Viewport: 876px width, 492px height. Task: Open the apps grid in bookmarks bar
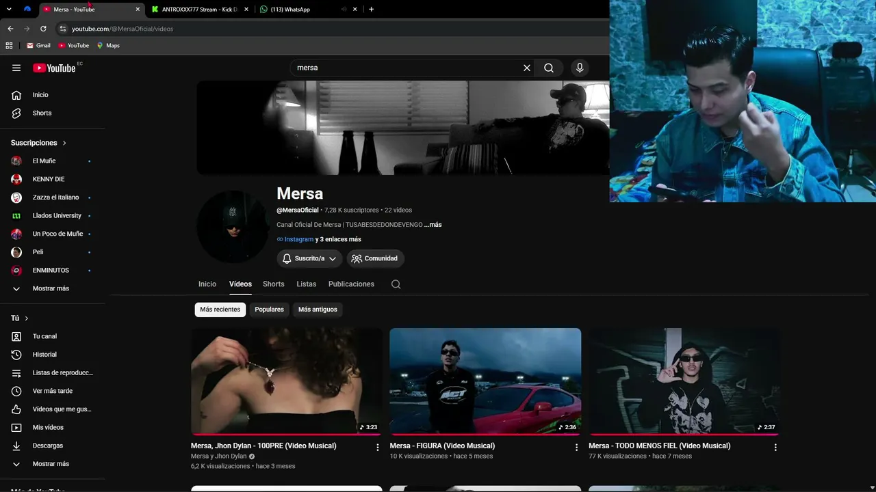pos(9,45)
